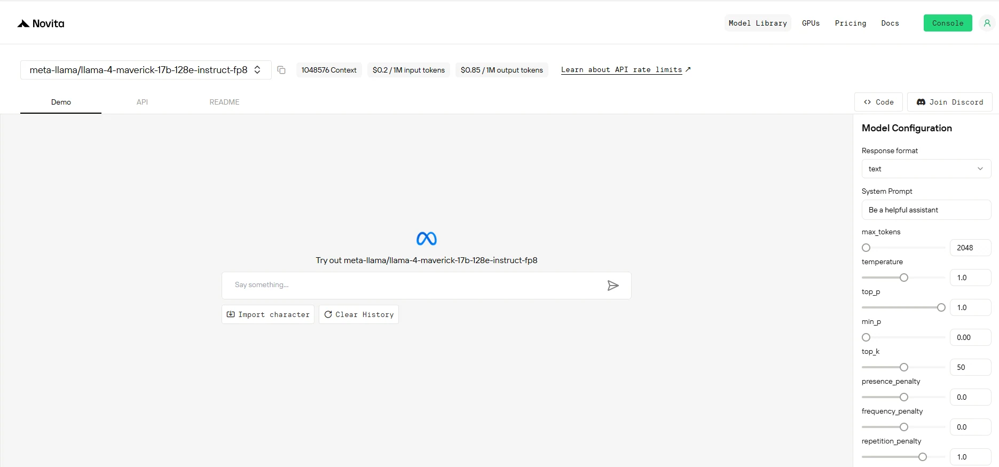The image size is (999, 467).
Task: Adjust the max_tokens slider handle
Action: click(866, 248)
